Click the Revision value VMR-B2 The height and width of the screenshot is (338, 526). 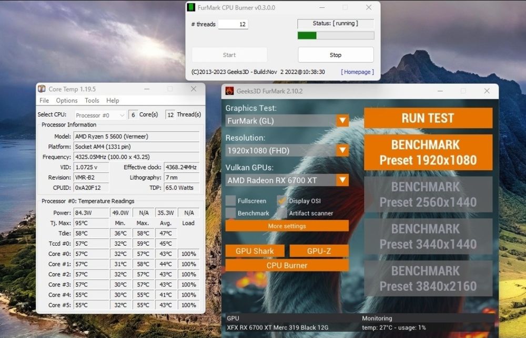tap(91, 177)
